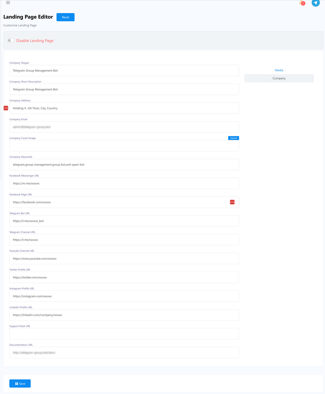This screenshot has width=325, height=394.
Task: Open the notifications bell
Action: [302, 3]
